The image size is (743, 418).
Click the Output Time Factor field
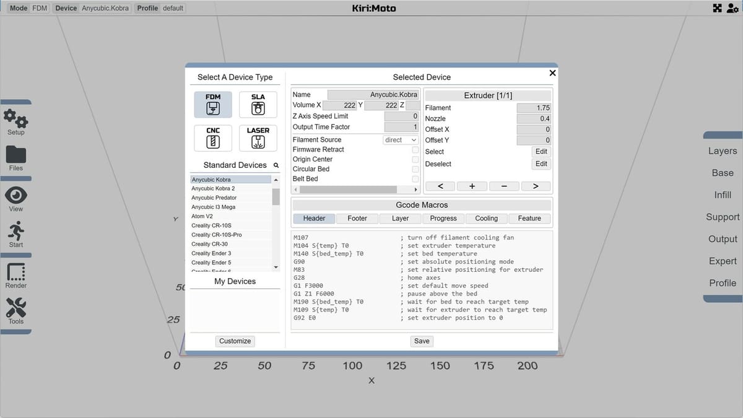(x=402, y=127)
